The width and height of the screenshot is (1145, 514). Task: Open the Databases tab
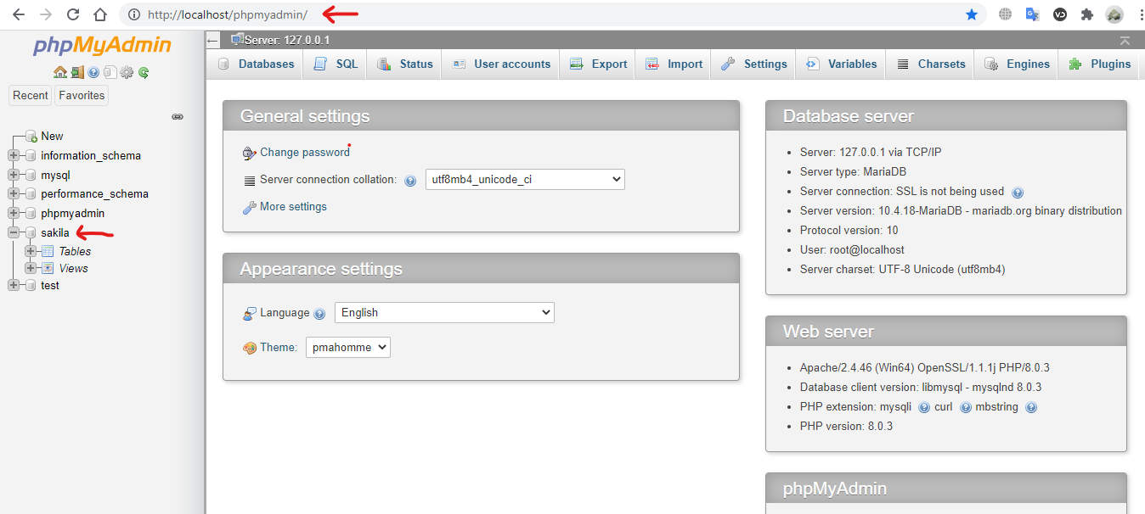256,64
